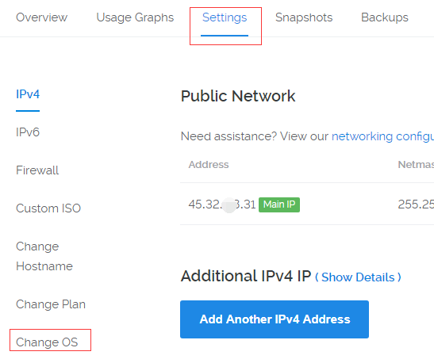The width and height of the screenshot is (434, 363).
Task: Open the IPv6 settings section
Action: pyautogui.click(x=28, y=132)
